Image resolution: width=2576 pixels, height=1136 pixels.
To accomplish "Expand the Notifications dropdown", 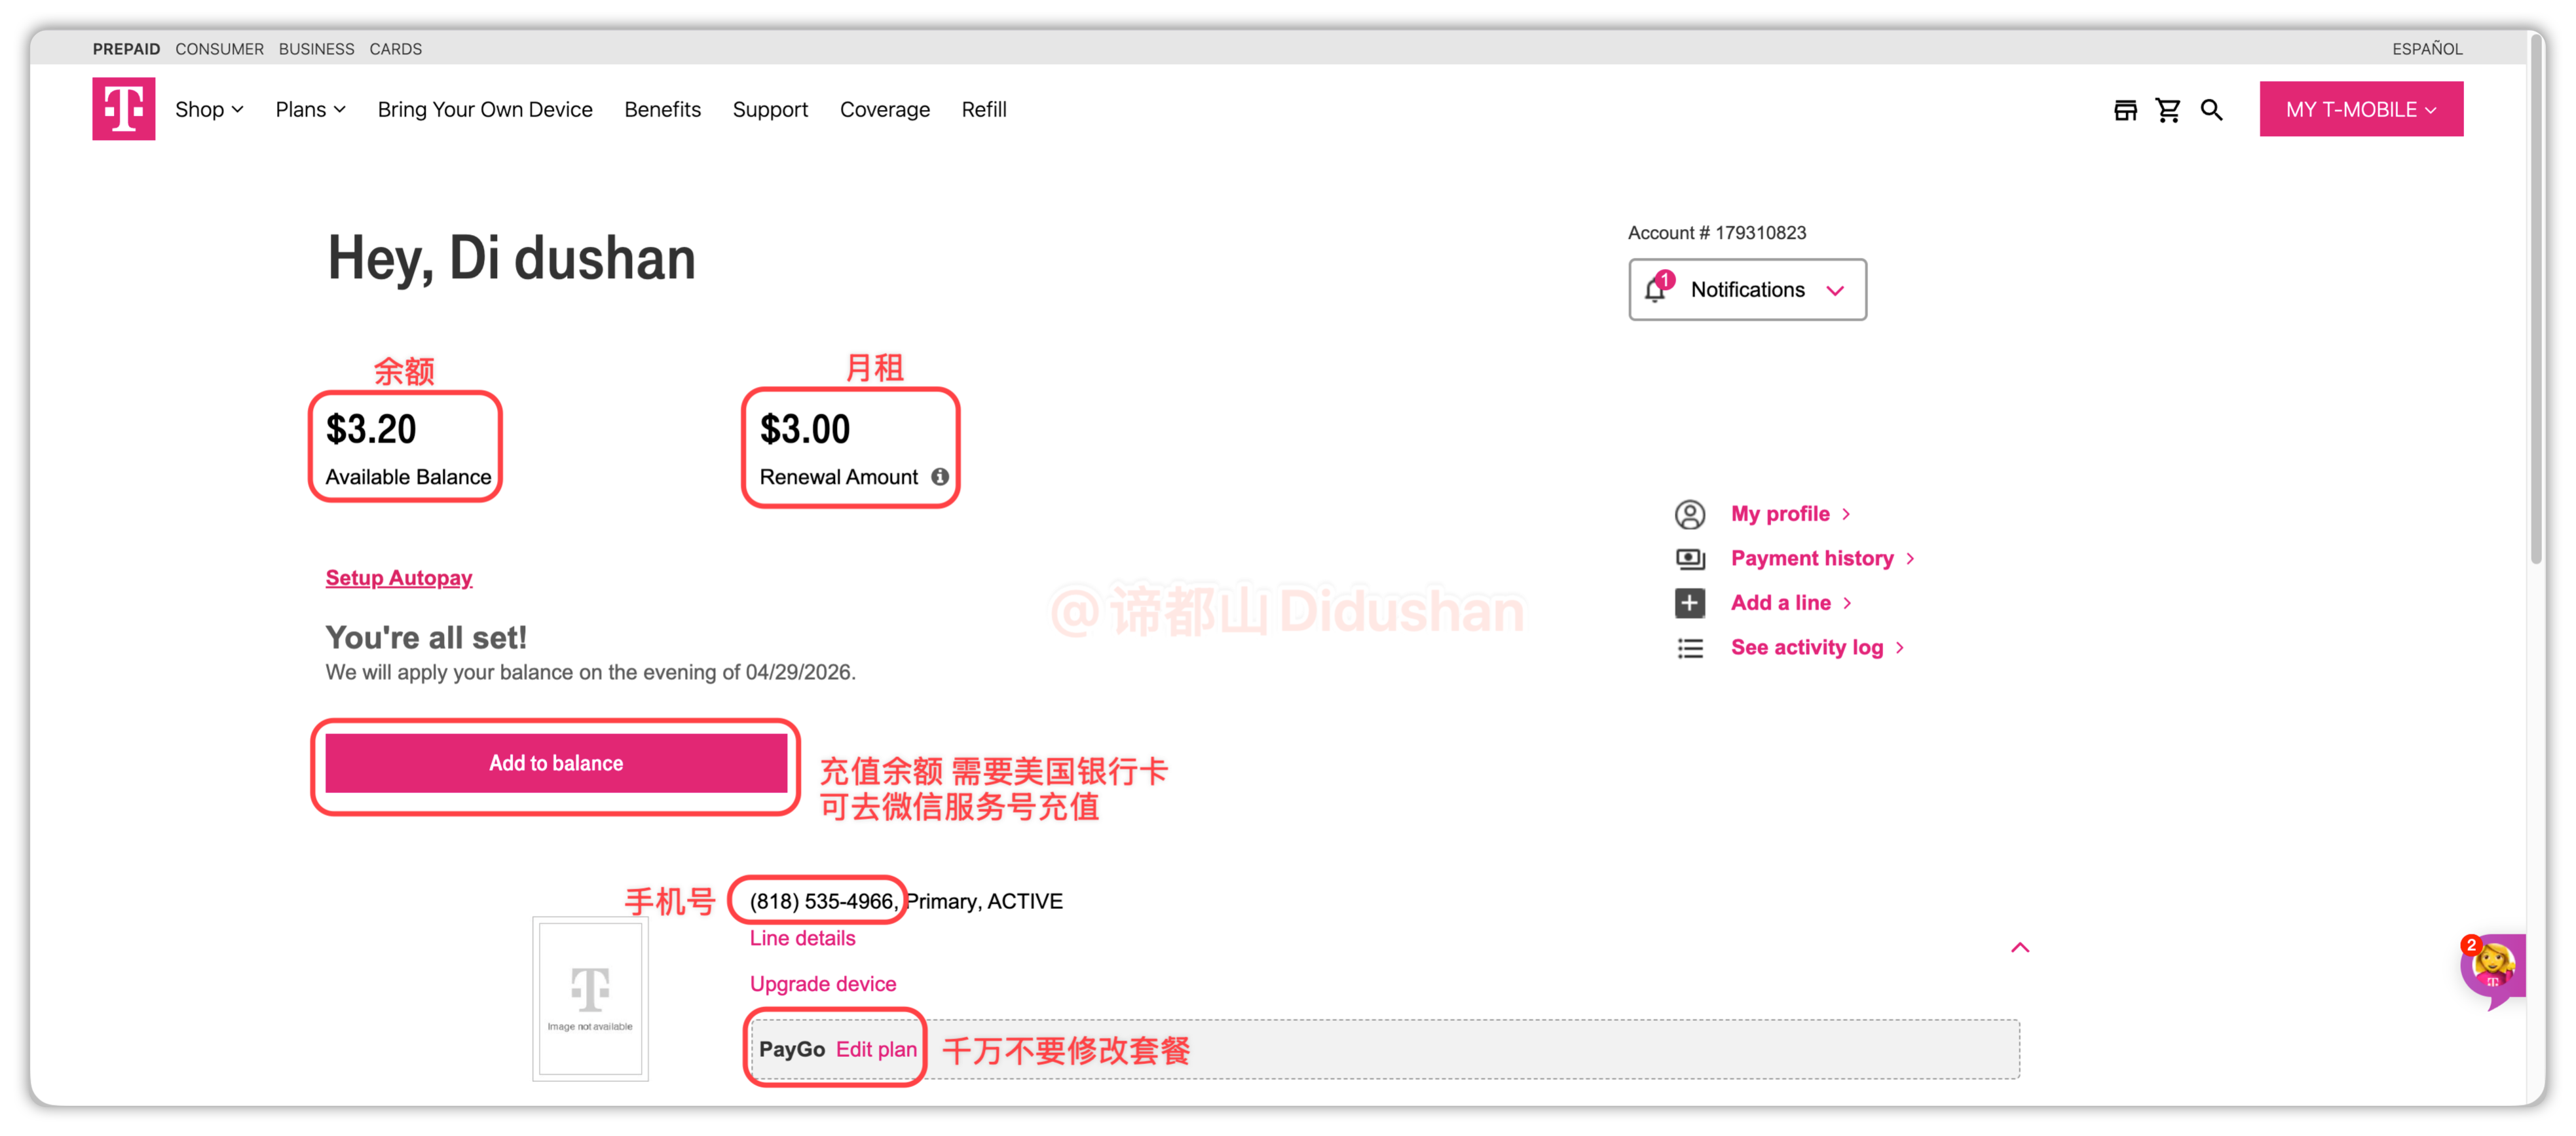I will click(1747, 290).
